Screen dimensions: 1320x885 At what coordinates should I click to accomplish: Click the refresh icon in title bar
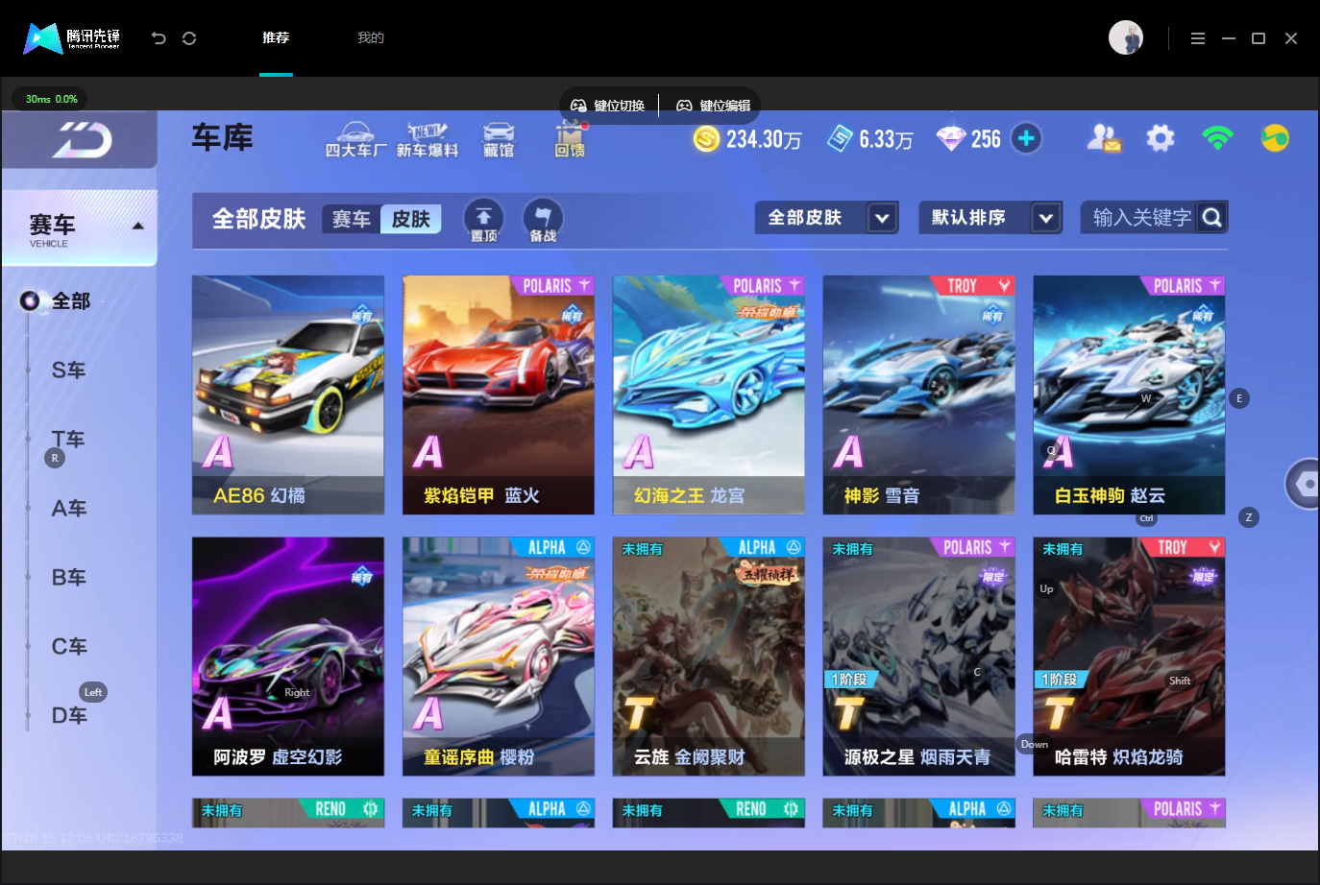click(189, 38)
